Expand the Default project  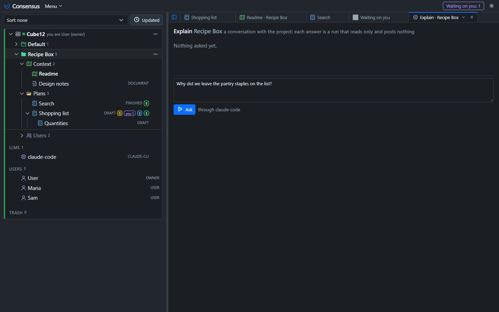pos(16,44)
